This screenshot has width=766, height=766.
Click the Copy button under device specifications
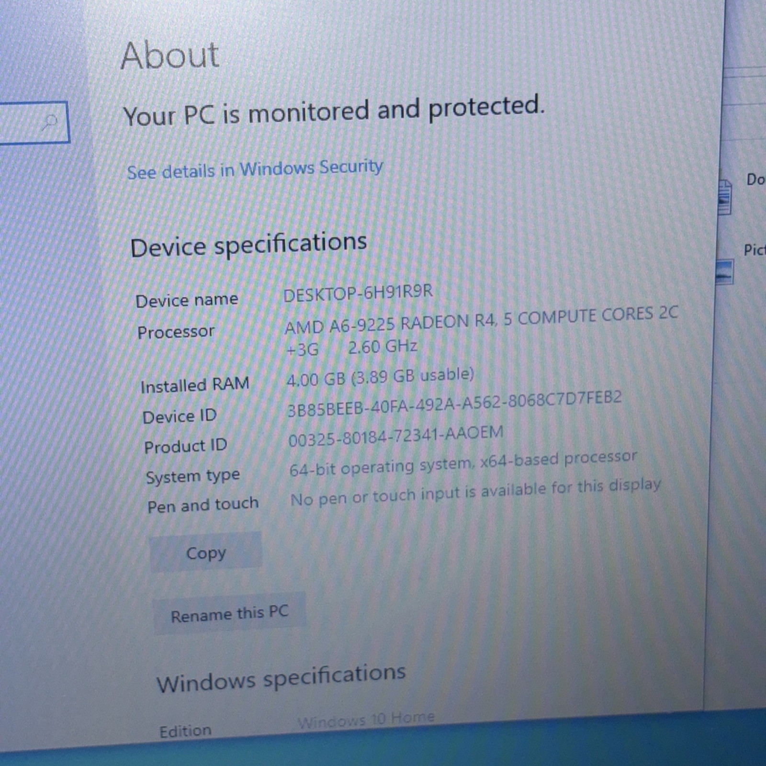(x=206, y=552)
